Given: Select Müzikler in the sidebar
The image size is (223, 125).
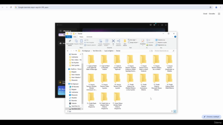Looking at the screenshot, I should 73,98.
